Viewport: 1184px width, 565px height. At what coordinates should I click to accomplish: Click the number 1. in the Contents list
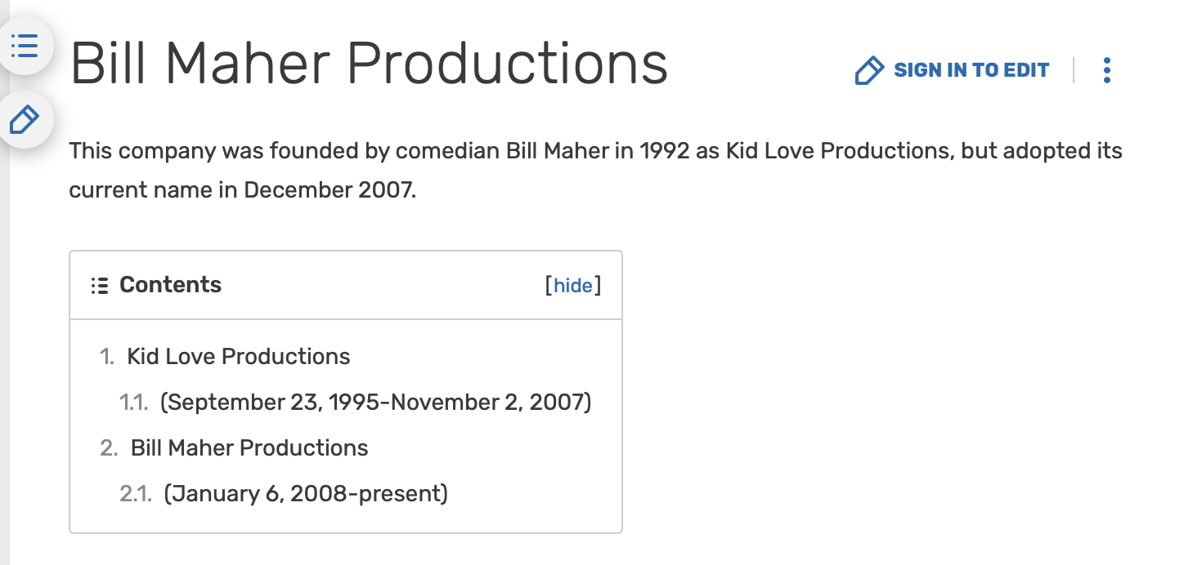point(107,357)
